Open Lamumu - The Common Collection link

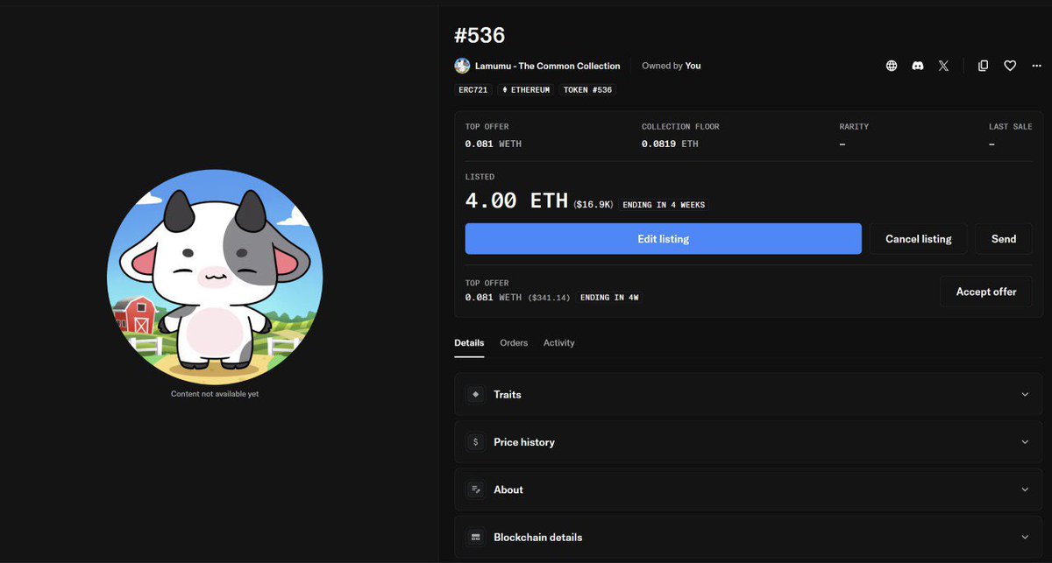point(547,66)
